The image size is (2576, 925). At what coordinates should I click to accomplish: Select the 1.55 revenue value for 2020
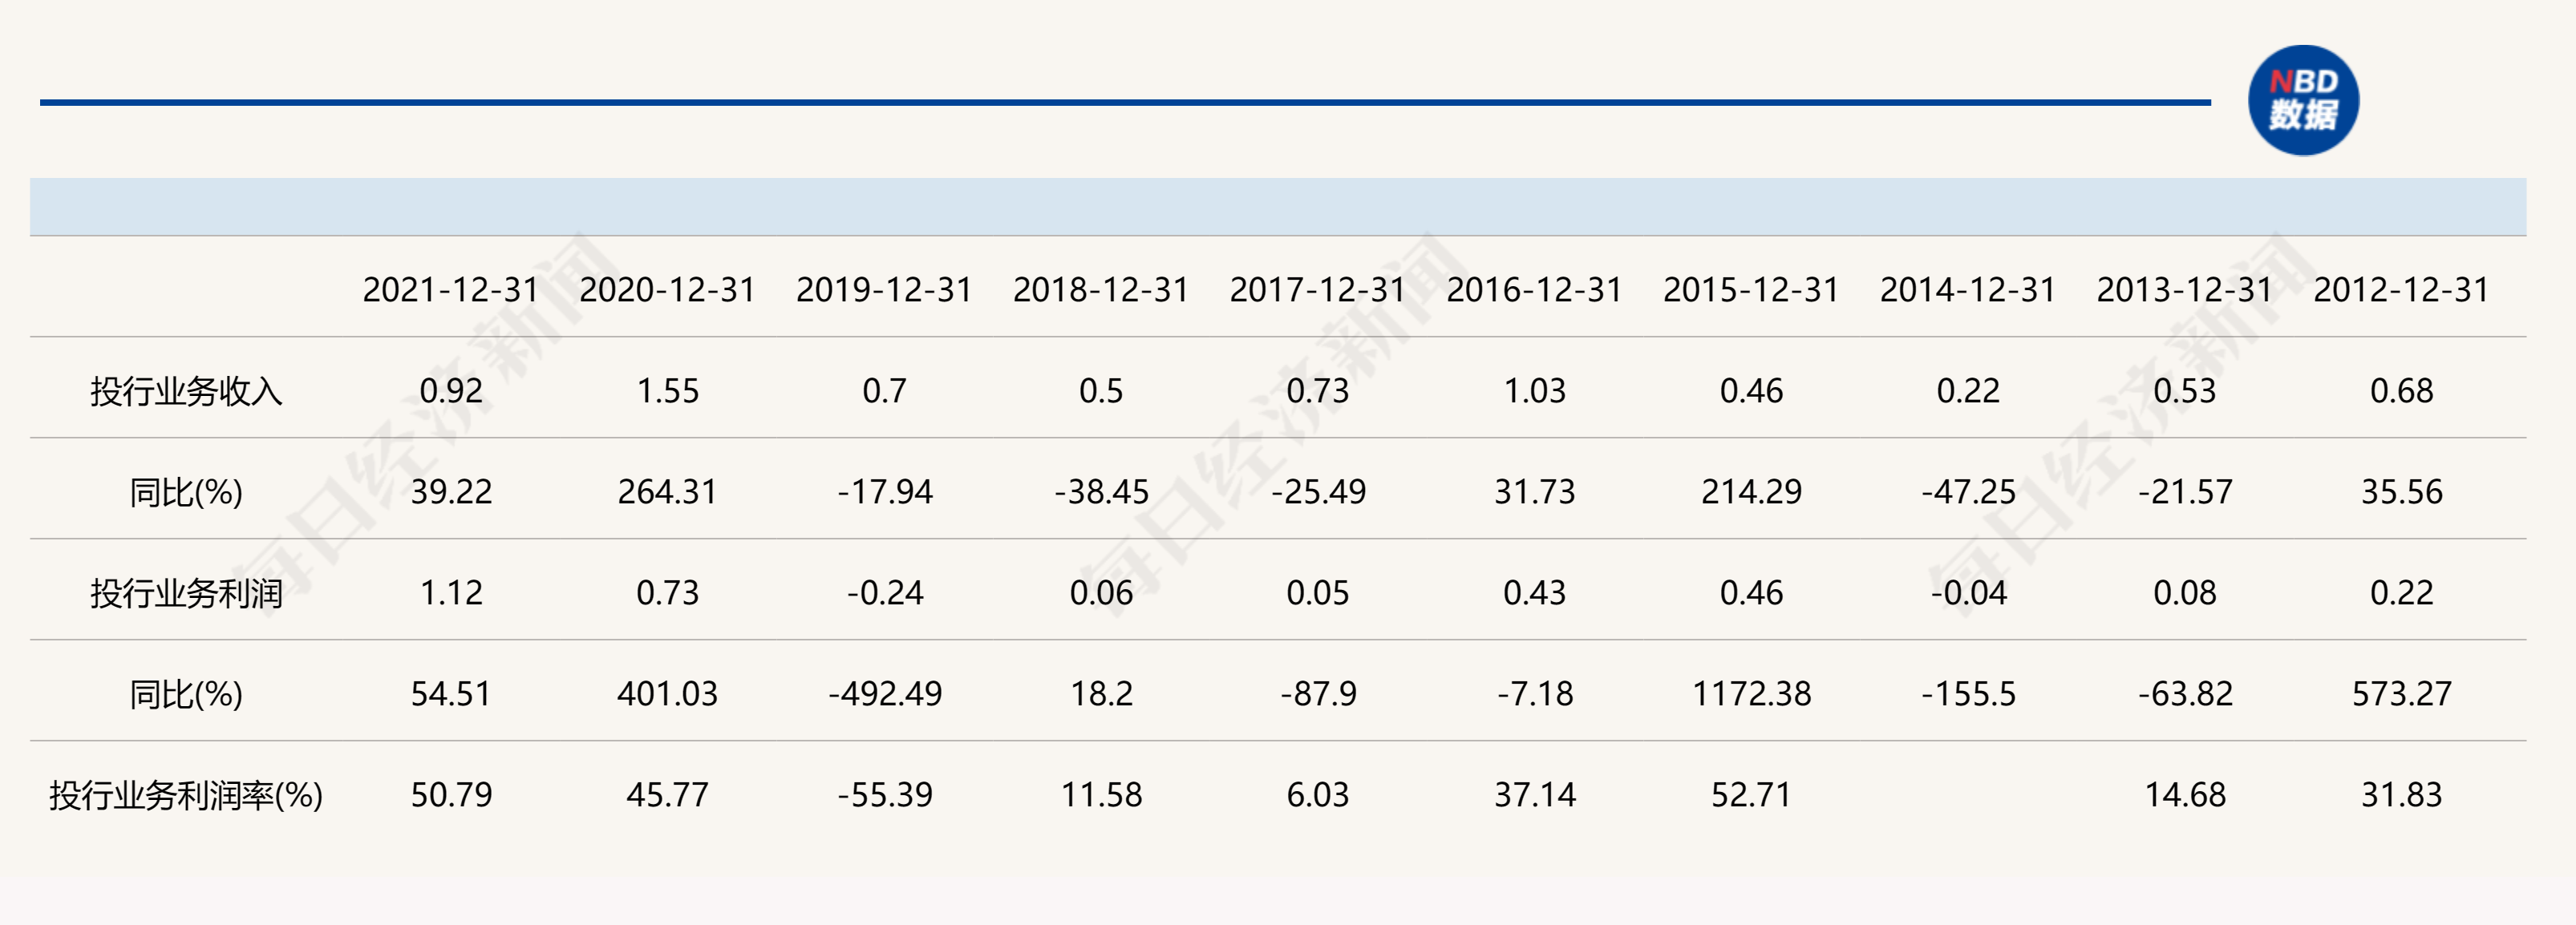(x=667, y=391)
